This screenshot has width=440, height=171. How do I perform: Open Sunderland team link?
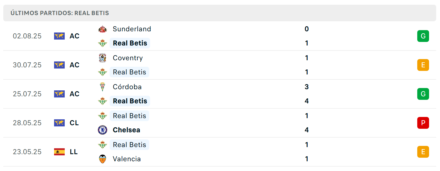click(x=132, y=29)
